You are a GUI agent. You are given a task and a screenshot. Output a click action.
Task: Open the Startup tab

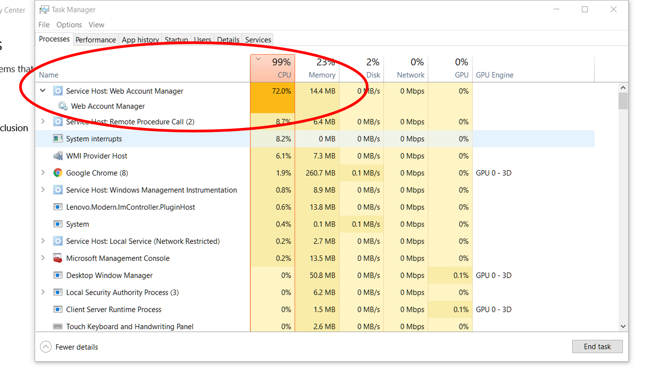(x=176, y=40)
